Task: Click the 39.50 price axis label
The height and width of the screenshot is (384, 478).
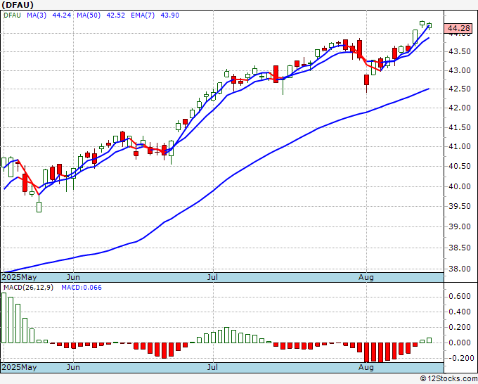Action: (x=460, y=206)
